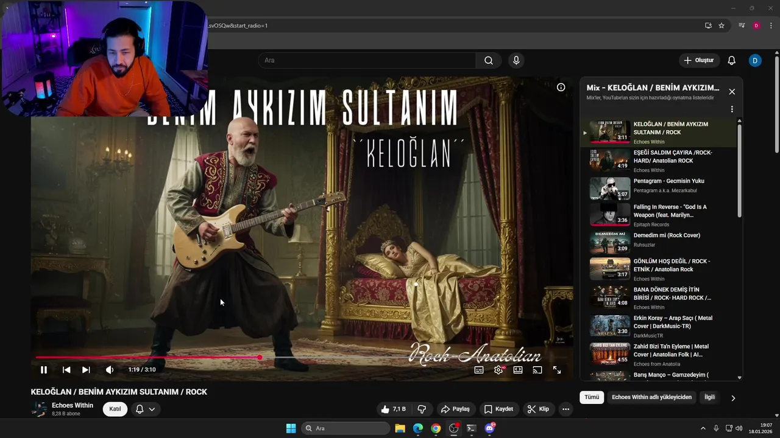Open system volume tray icon
The height and width of the screenshot is (438, 780).
pyautogui.click(x=739, y=428)
